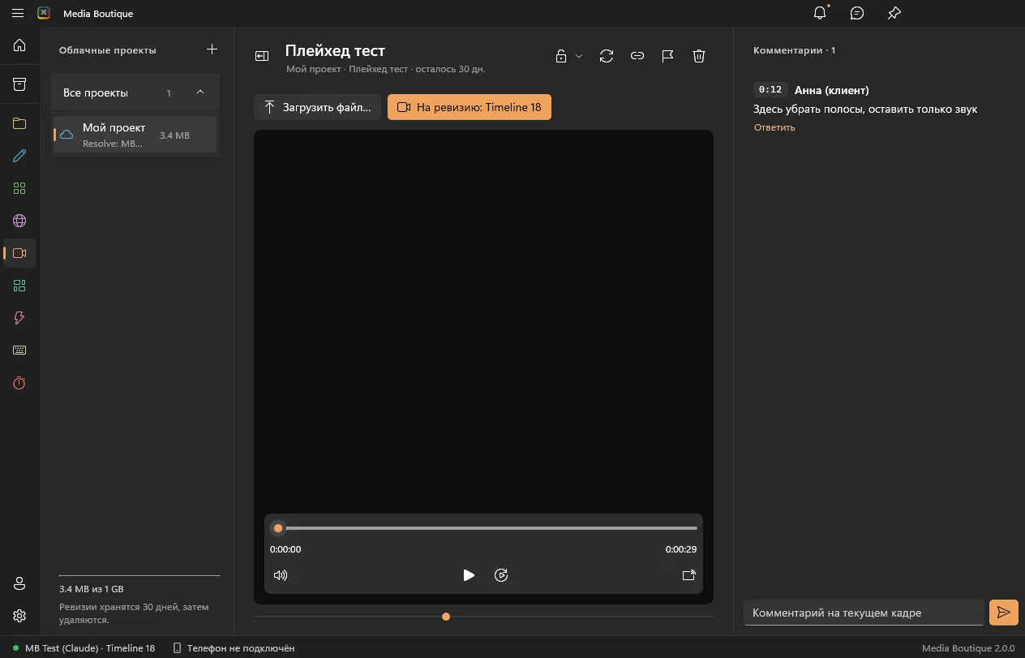Click the cast-to-screen icon in the player

688,575
